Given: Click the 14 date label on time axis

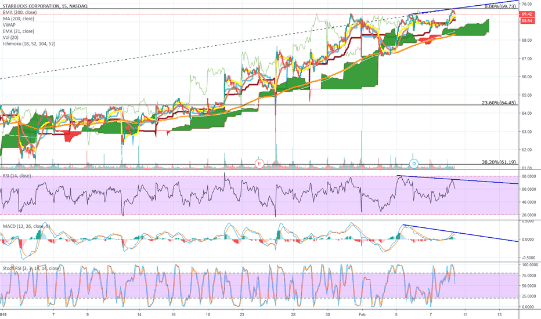Looking at the screenshot, I should [x=139, y=315].
